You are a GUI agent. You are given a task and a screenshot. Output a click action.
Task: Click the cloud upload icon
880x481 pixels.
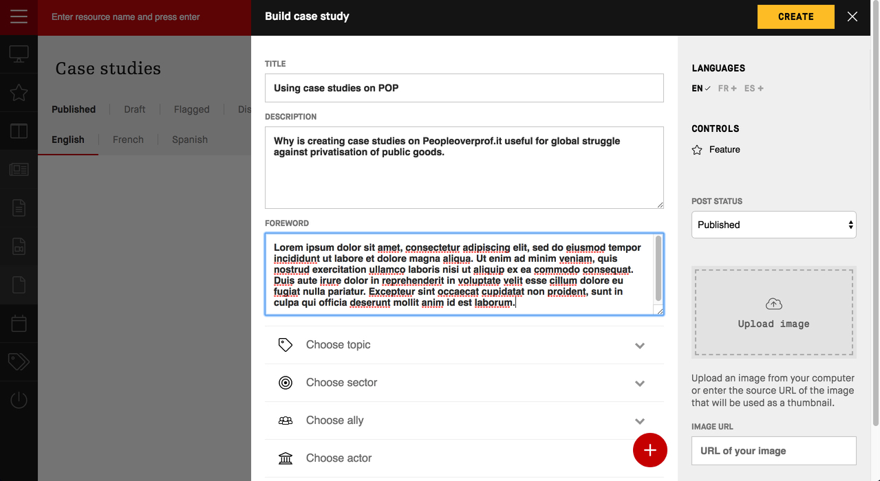[774, 304]
